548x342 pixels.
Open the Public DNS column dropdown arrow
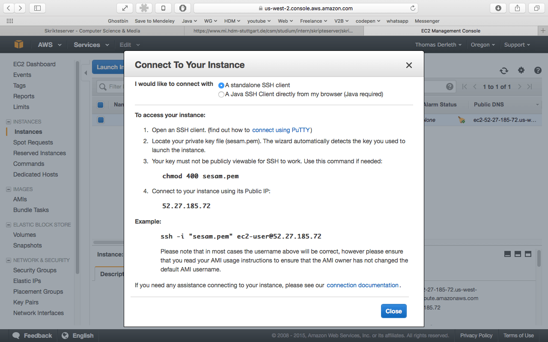[537, 104]
